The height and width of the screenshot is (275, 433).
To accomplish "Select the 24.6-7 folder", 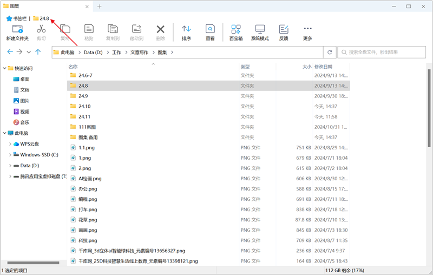I will coord(208,75).
